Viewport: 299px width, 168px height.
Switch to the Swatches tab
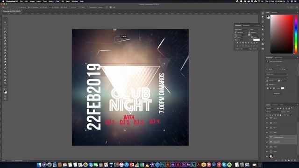click(274, 13)
